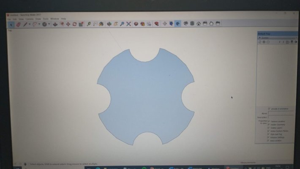Activate the Zoom magnifier tool
Viewport: 300px width, 169px height.
point(122,24)
